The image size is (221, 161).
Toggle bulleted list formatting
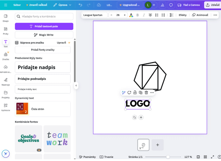tap(157, 15)
